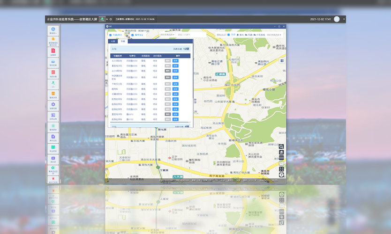
Task: Toggle the 车辆/单兵 checkbox
Action: (111, 35)
